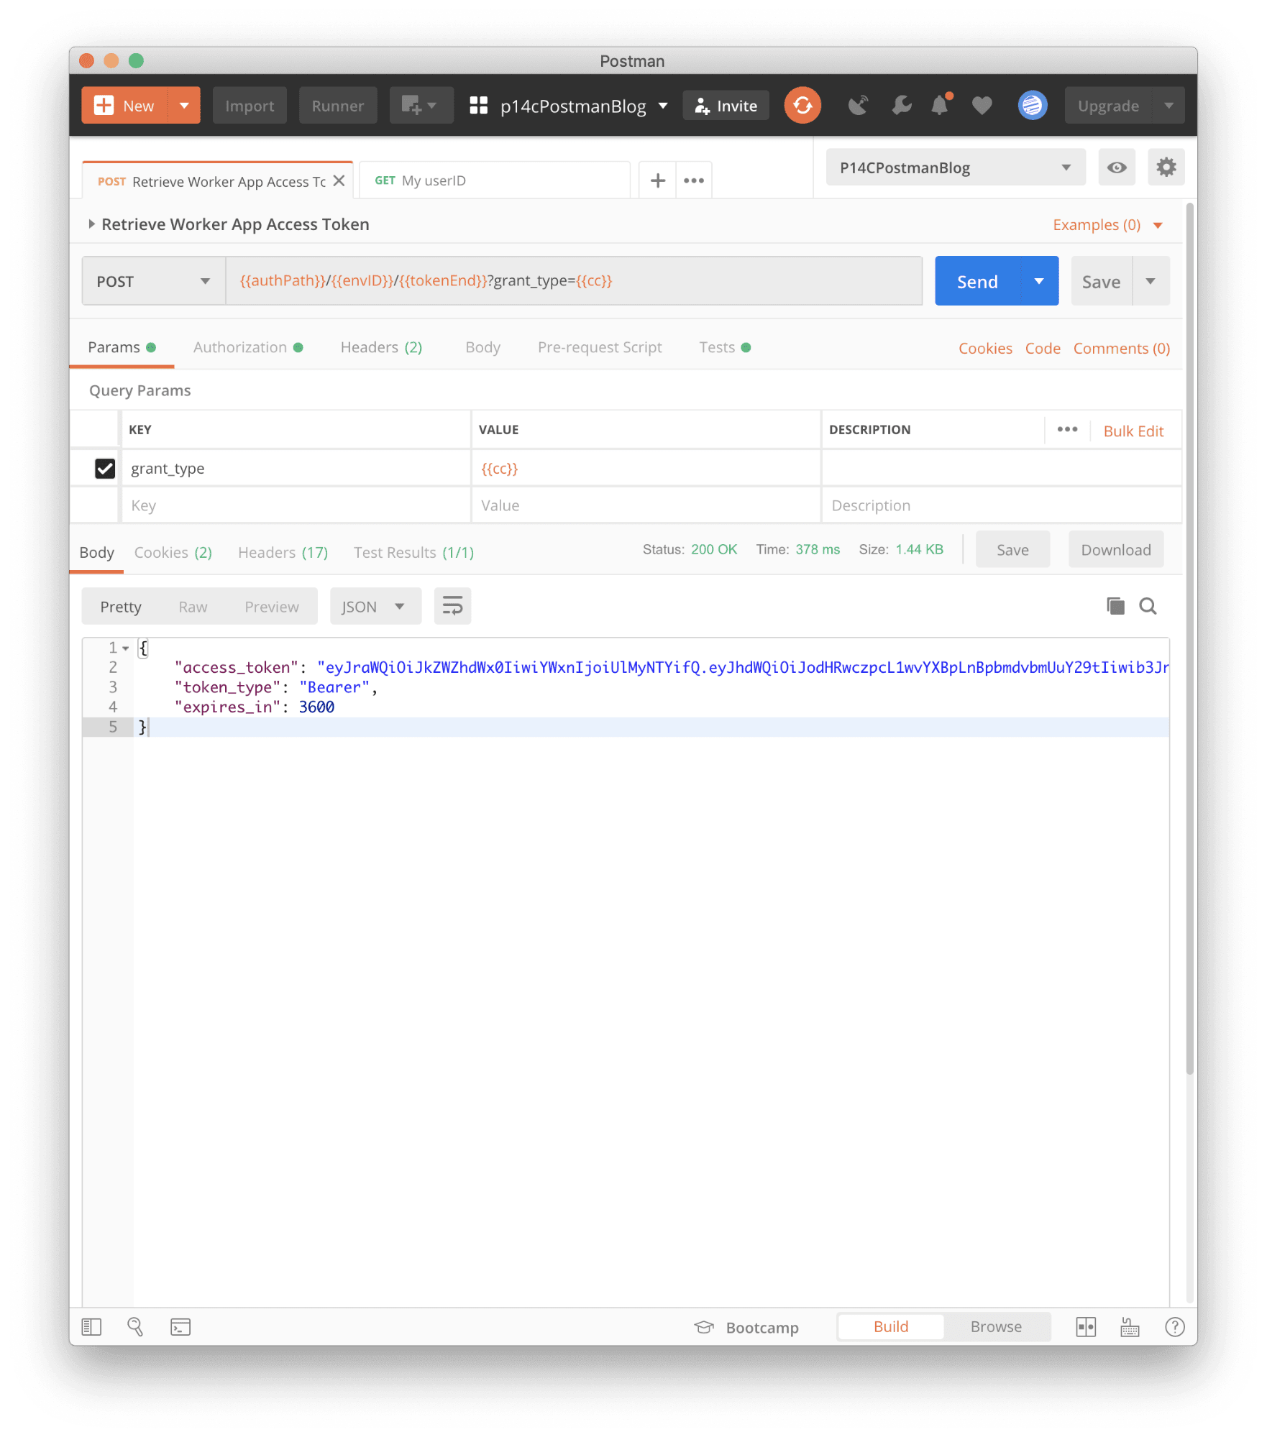This screenshot has width=1267, height=1437.
Task: Open the capture requests satellite icon
Action: [x=858, y=106]
